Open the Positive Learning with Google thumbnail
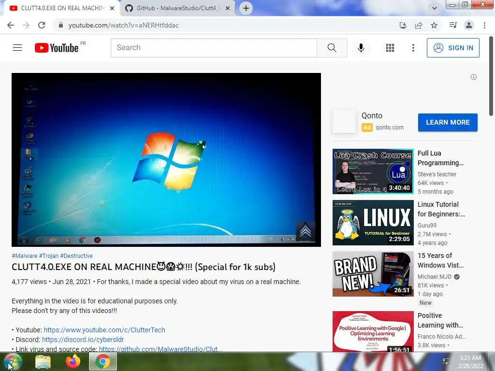 pos(373,331)
